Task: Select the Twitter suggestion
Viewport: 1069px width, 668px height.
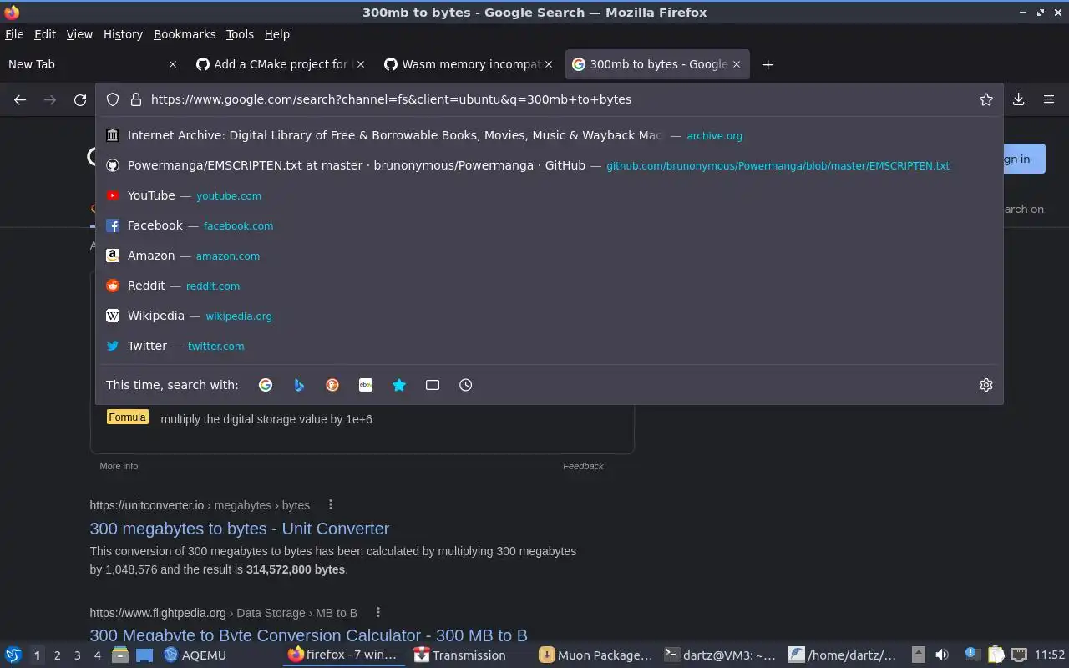Action: [550, 346]
